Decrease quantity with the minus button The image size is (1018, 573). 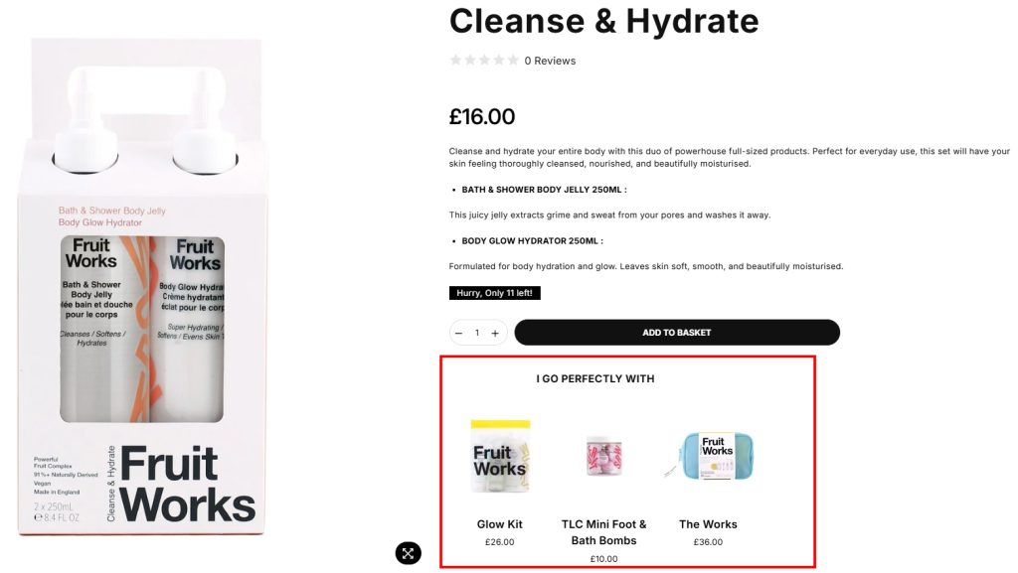coord(458,333)
